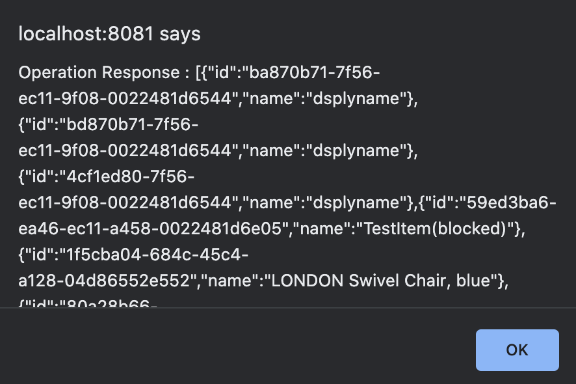Click the "localhost:8081 says" dialog title
The image size is (576, 384).
(109, 34)
